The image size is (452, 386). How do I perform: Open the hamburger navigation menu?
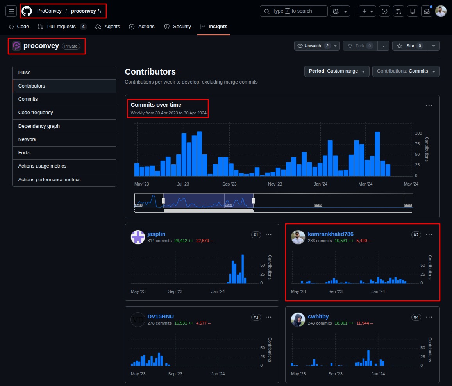[11, 11]
